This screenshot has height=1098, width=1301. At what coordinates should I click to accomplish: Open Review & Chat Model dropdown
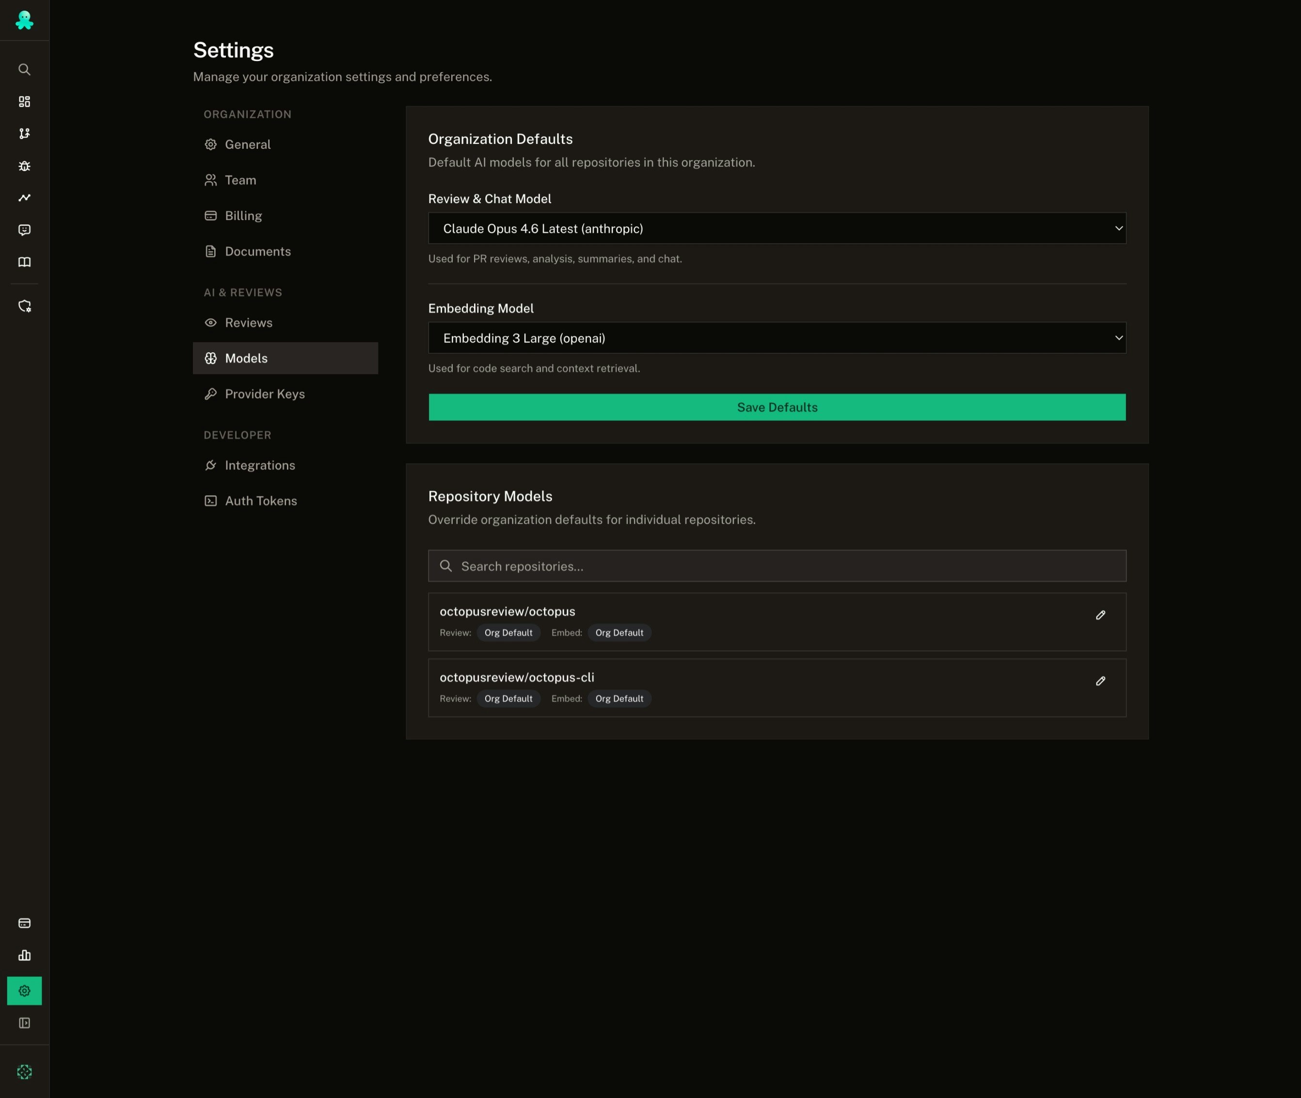point(777,228)
